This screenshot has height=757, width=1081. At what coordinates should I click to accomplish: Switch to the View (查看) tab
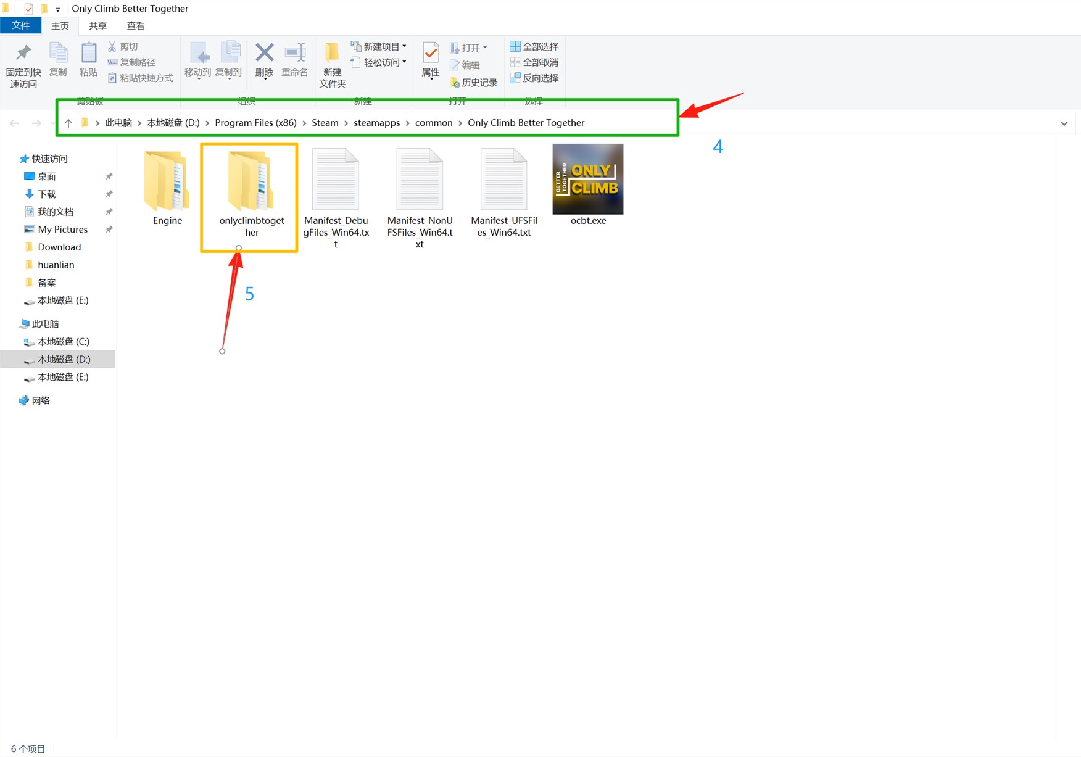coord(135,26)
